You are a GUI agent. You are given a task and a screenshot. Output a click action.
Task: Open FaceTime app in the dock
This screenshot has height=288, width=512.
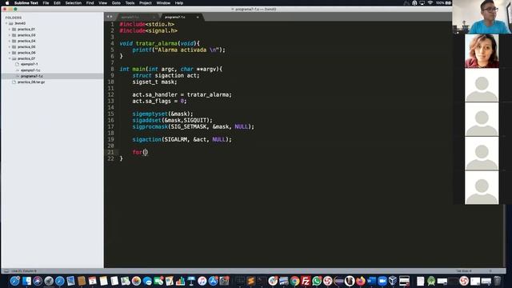pyautogui.click(x=158, y=281)
